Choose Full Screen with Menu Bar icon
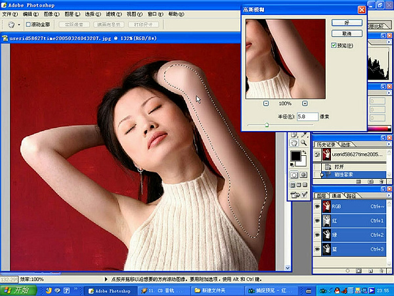Image resolution: width=394 pixels, height=296 pixels. point(299,185)
